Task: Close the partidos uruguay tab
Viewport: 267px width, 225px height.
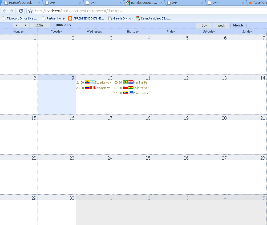Action: click(x=161, y=3)
